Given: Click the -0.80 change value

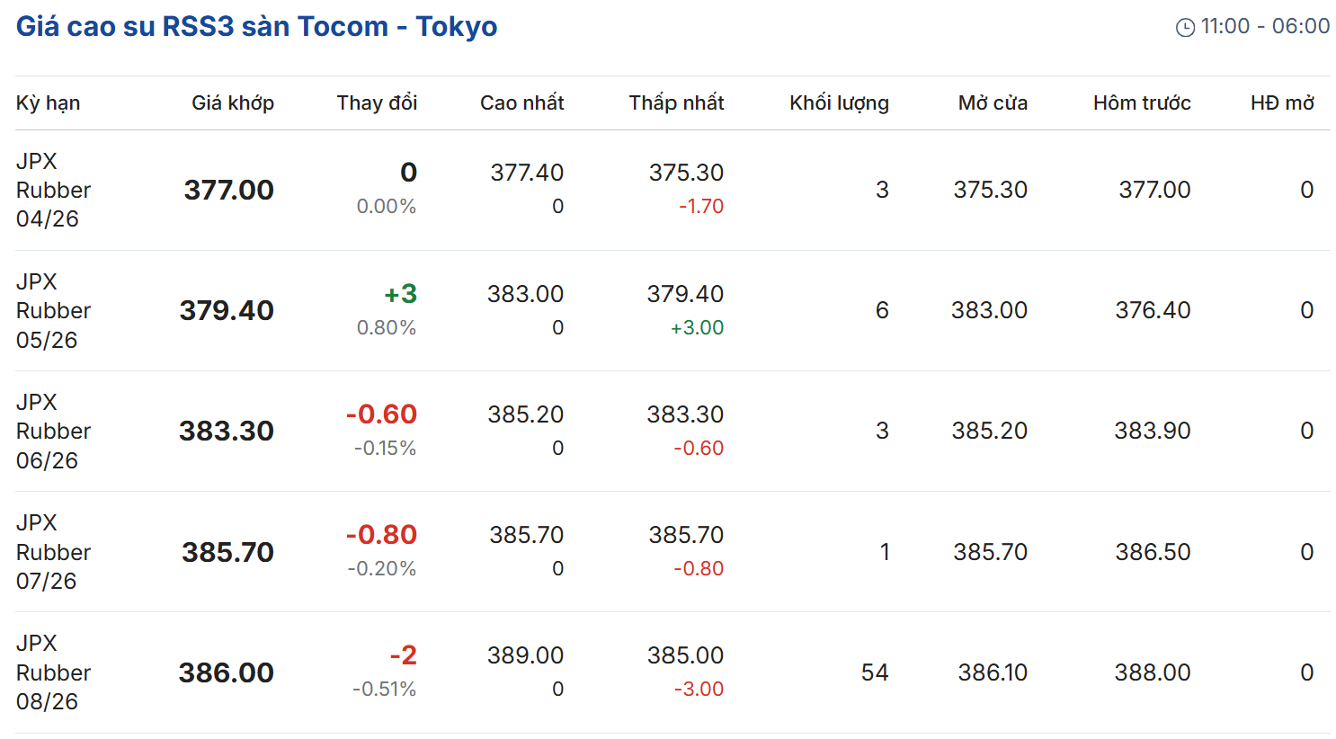Looking at the screenshot, I should coord(381,535).
